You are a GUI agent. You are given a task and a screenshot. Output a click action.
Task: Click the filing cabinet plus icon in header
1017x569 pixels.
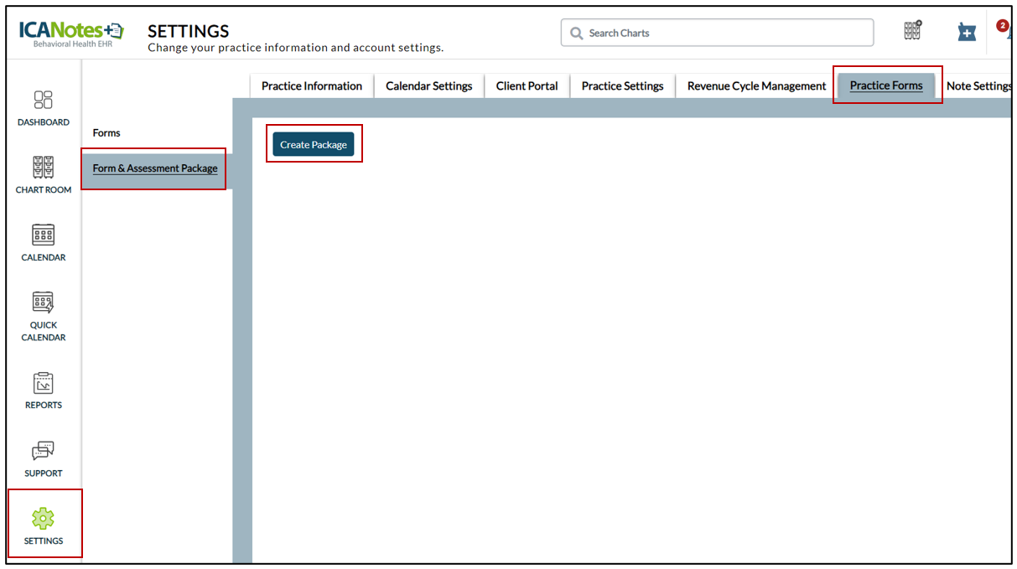tap(912, 31)
